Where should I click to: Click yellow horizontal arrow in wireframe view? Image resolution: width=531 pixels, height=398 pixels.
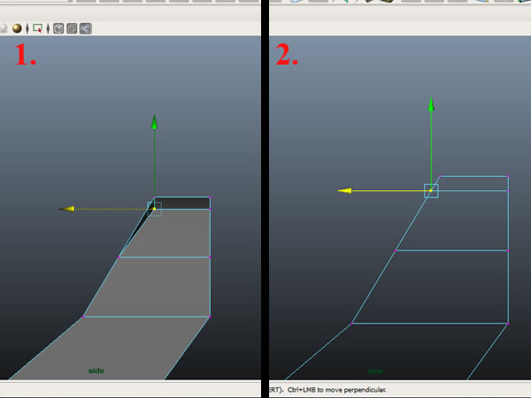point(345,191)
